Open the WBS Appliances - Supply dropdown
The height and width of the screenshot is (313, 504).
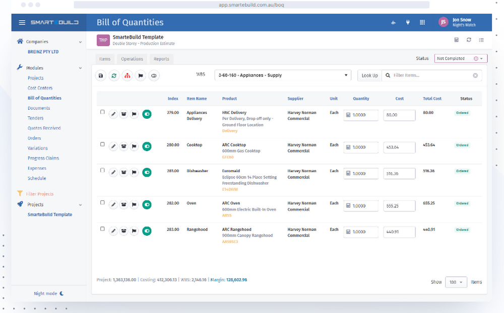point(283,75)
